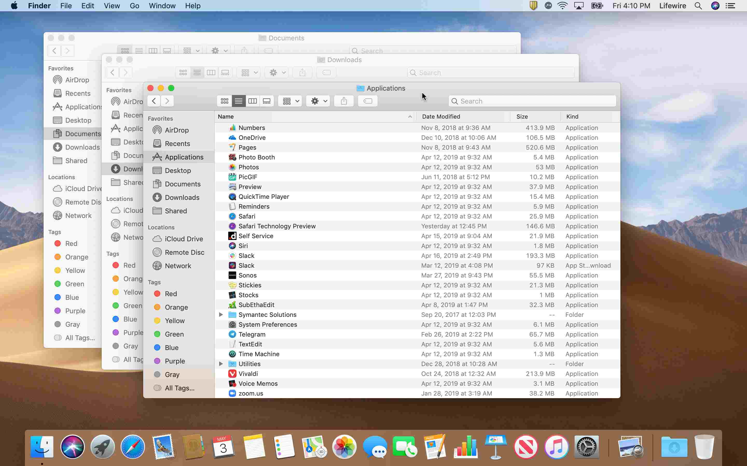Open the View Options gear dropdown
This screenshot has width=747, height=466.
[318, 101]
